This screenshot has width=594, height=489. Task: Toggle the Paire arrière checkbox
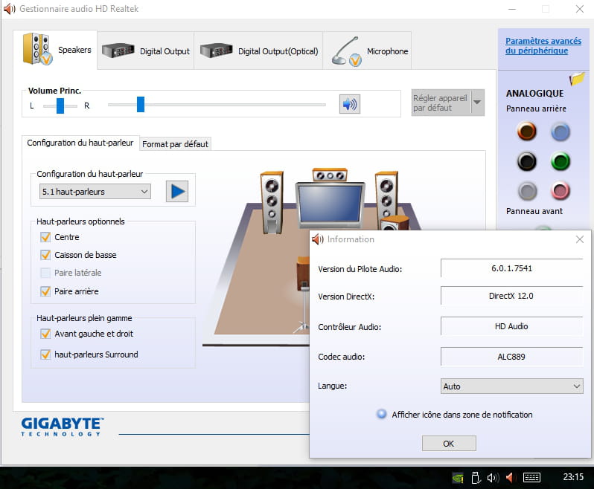click(x=45, y=291)
